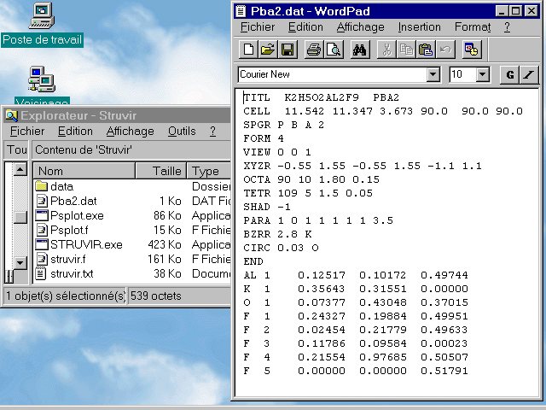Sort files by the Taille column header

161,171
